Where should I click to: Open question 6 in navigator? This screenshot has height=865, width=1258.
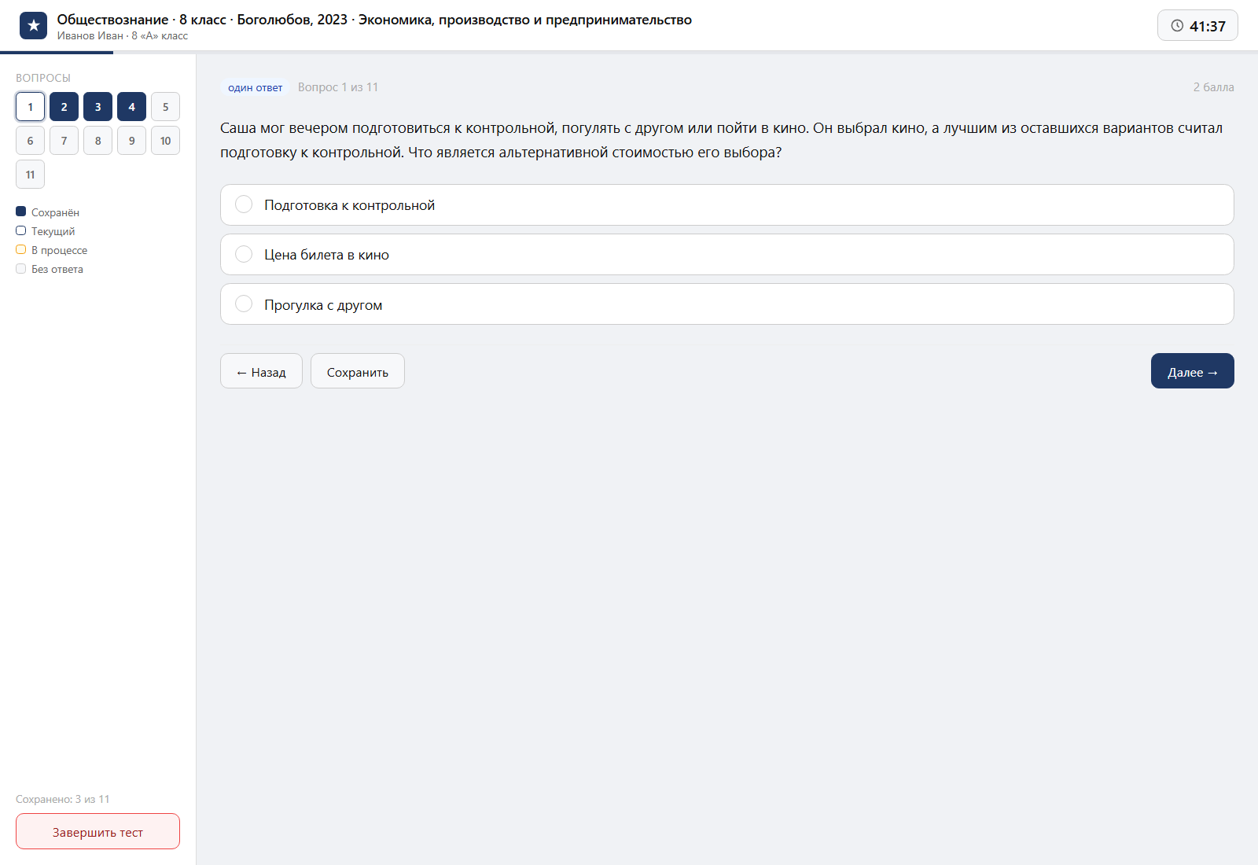(x=30, y=141)
